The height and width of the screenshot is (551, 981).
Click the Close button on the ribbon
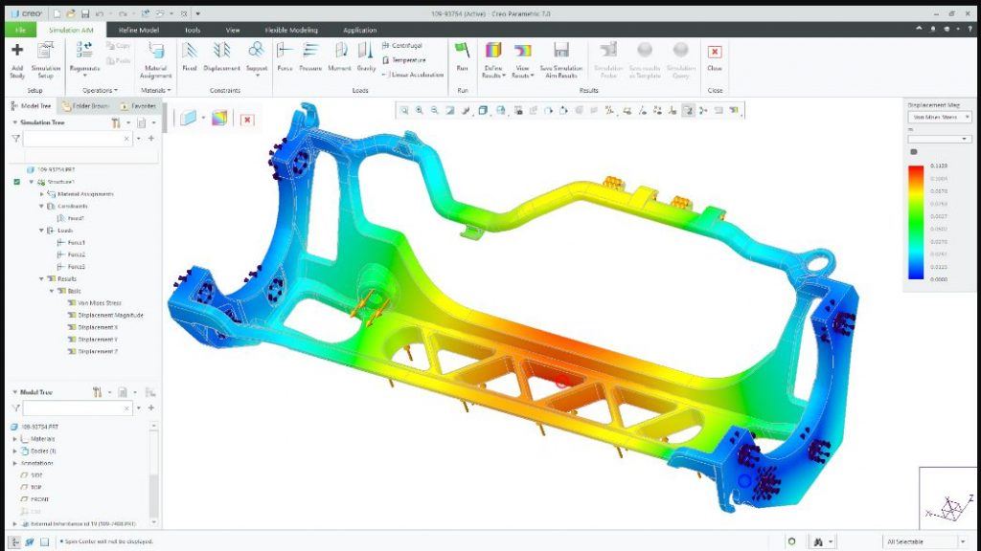[713, 55]
